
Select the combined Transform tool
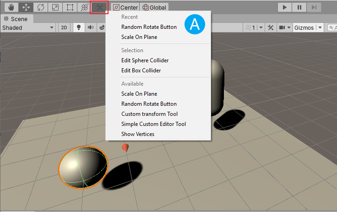(x=84, y=7)
